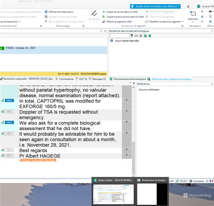Screen dimensions: 214x206
Task: Open the Confirmer dropdown arrow
Action: coord(94,22)
